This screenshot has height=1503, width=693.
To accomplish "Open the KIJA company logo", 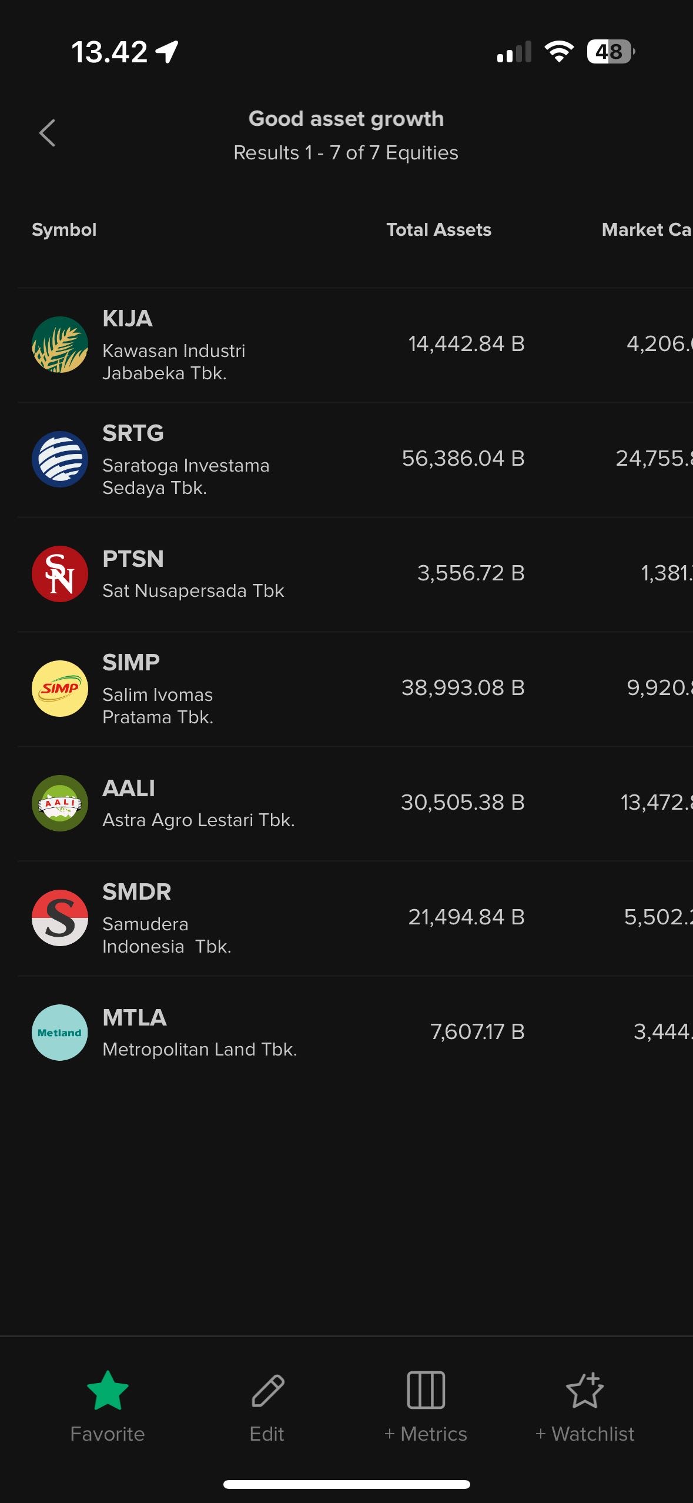I will pyautogui.click(x=60, y=345).
